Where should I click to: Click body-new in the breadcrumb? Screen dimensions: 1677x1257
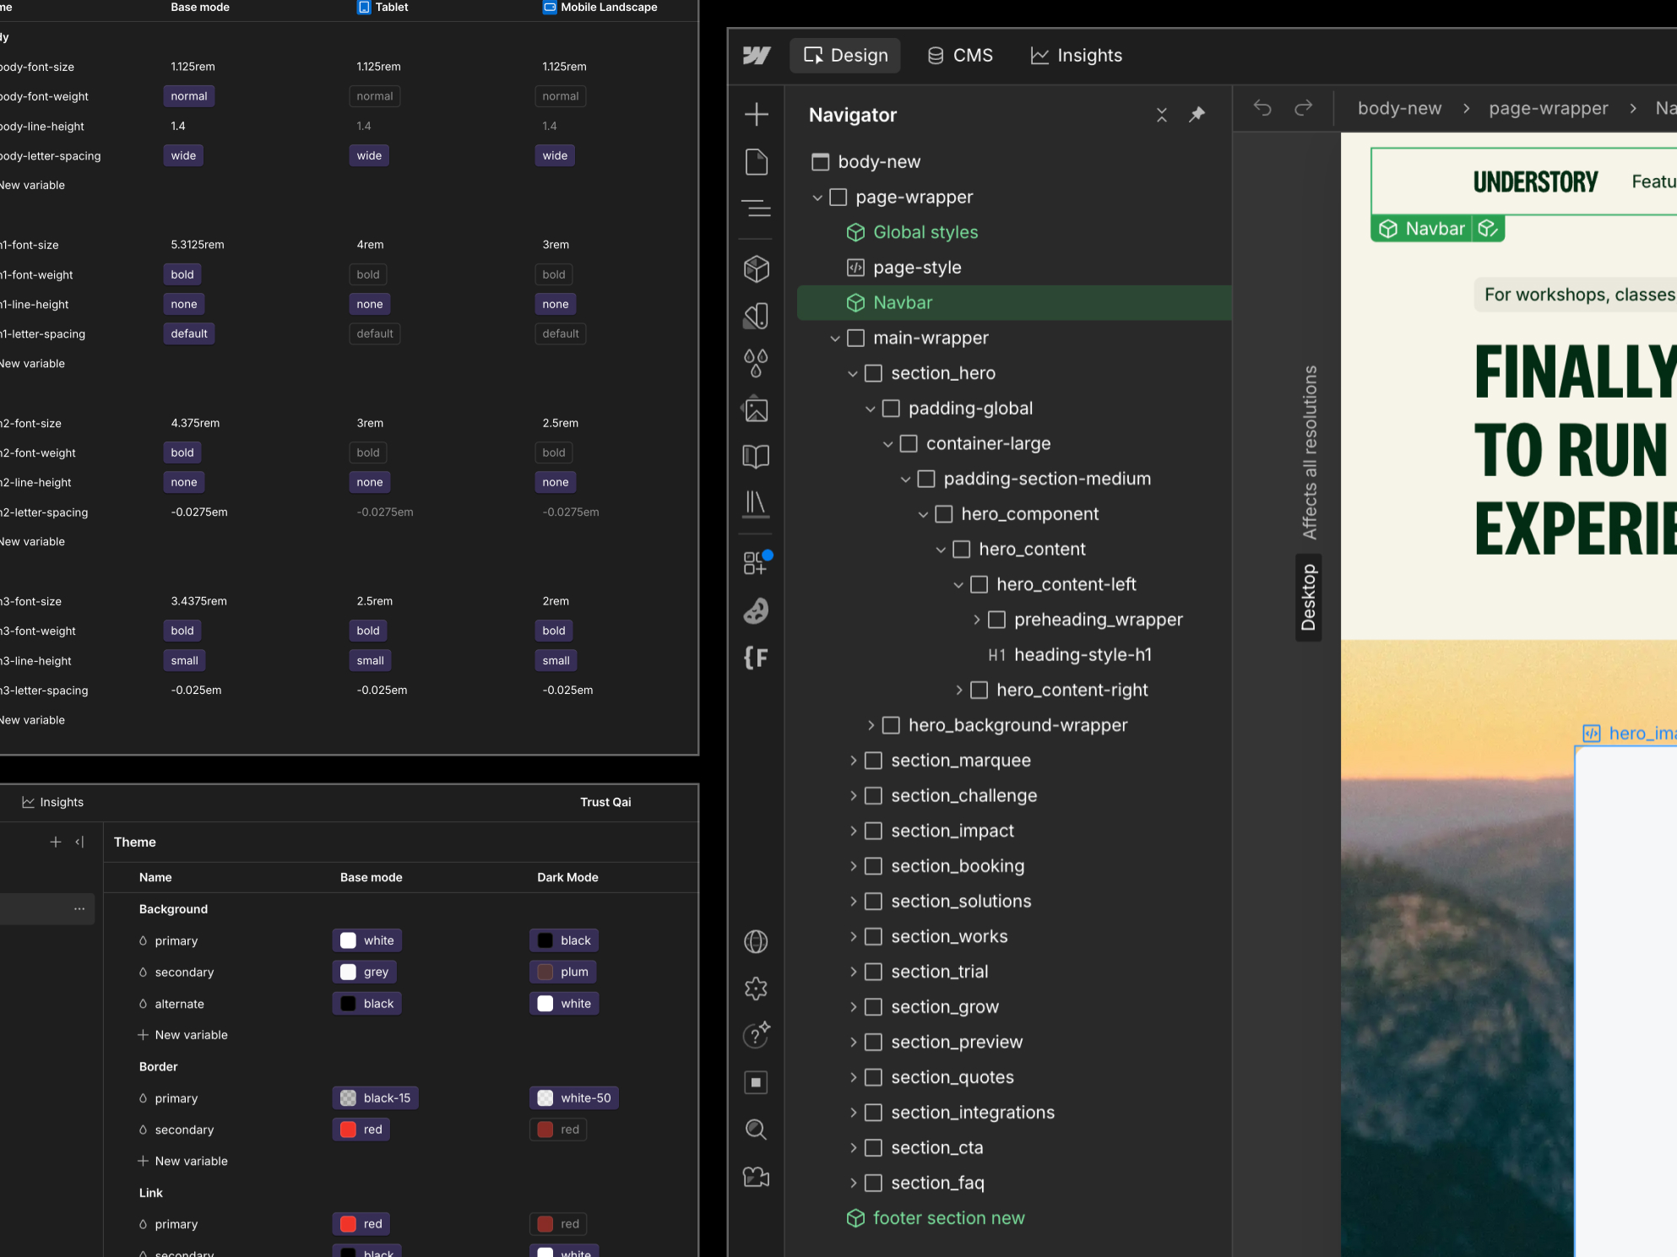(1399, 108)
